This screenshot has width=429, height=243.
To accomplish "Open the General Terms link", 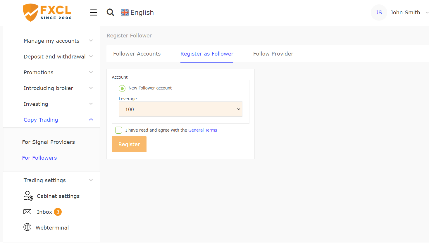I will tap(203, 130).
